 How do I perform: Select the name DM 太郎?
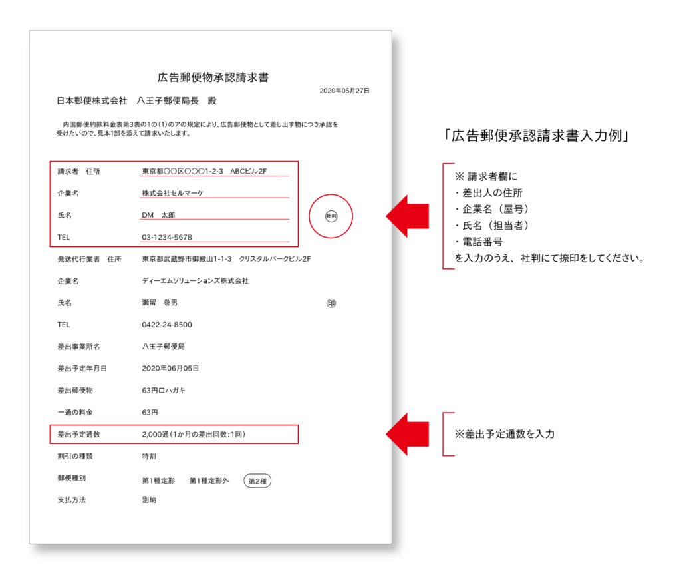(x=158, y=215)
